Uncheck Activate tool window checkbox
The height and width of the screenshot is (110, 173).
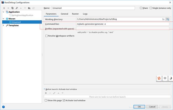(64, 100)
